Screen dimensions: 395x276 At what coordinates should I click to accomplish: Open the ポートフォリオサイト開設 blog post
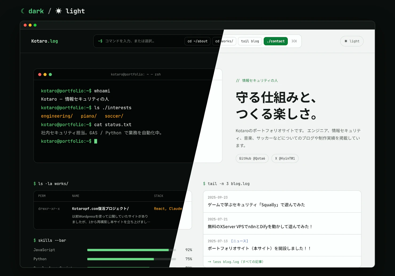click(282, 245)
